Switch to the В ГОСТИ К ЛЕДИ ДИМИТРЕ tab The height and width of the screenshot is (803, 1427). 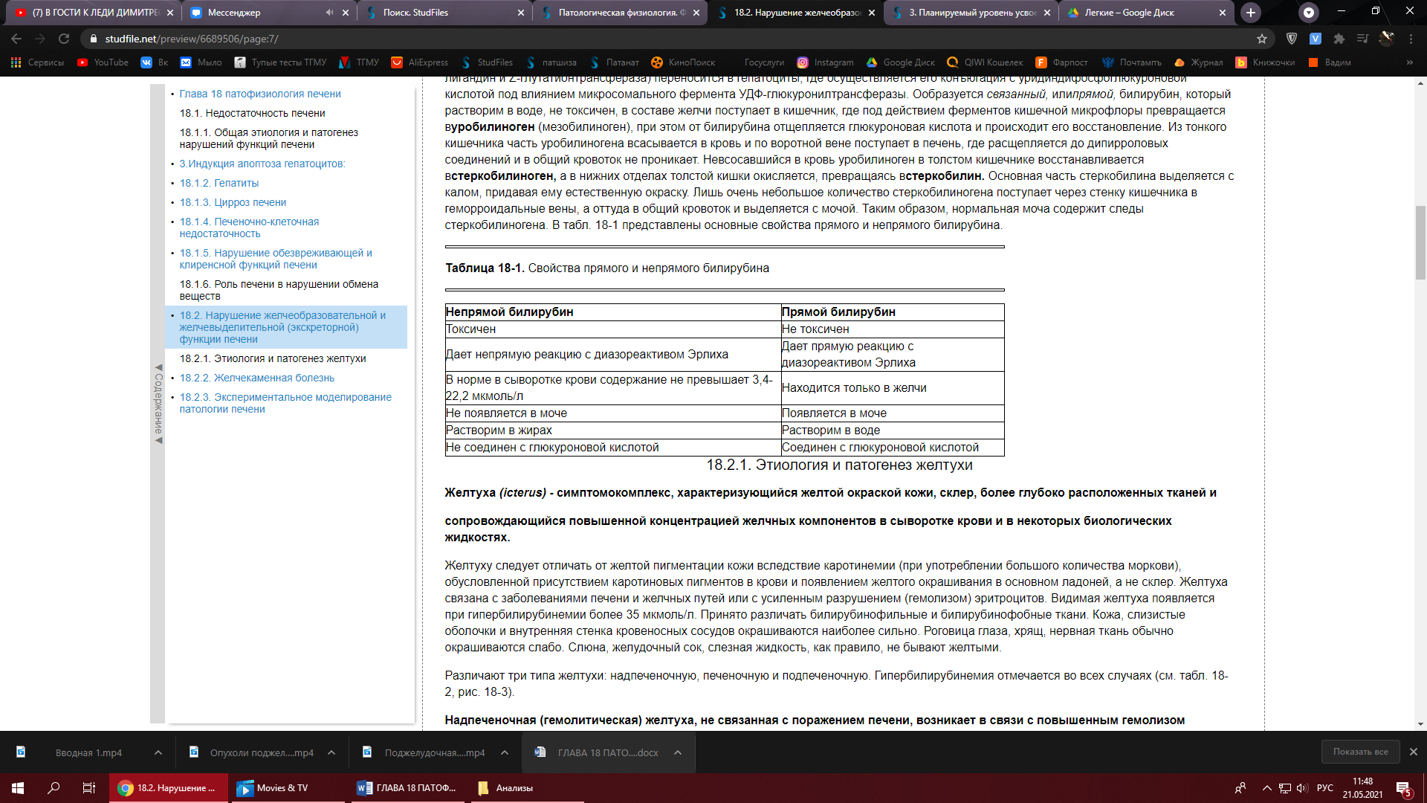[95, 13]
